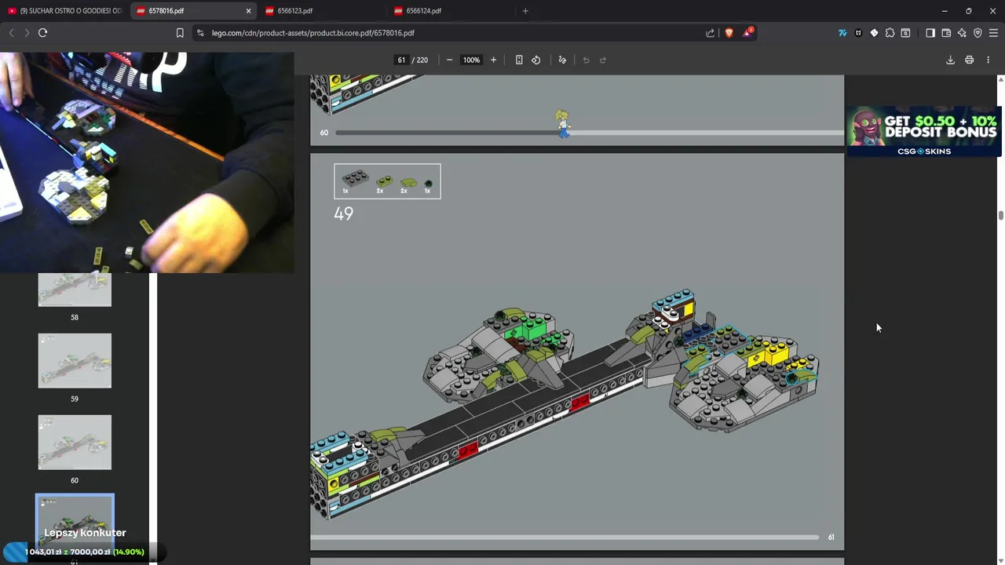1005x565 pixels.
Task: Bookmark this page
Action: point(180,33)
